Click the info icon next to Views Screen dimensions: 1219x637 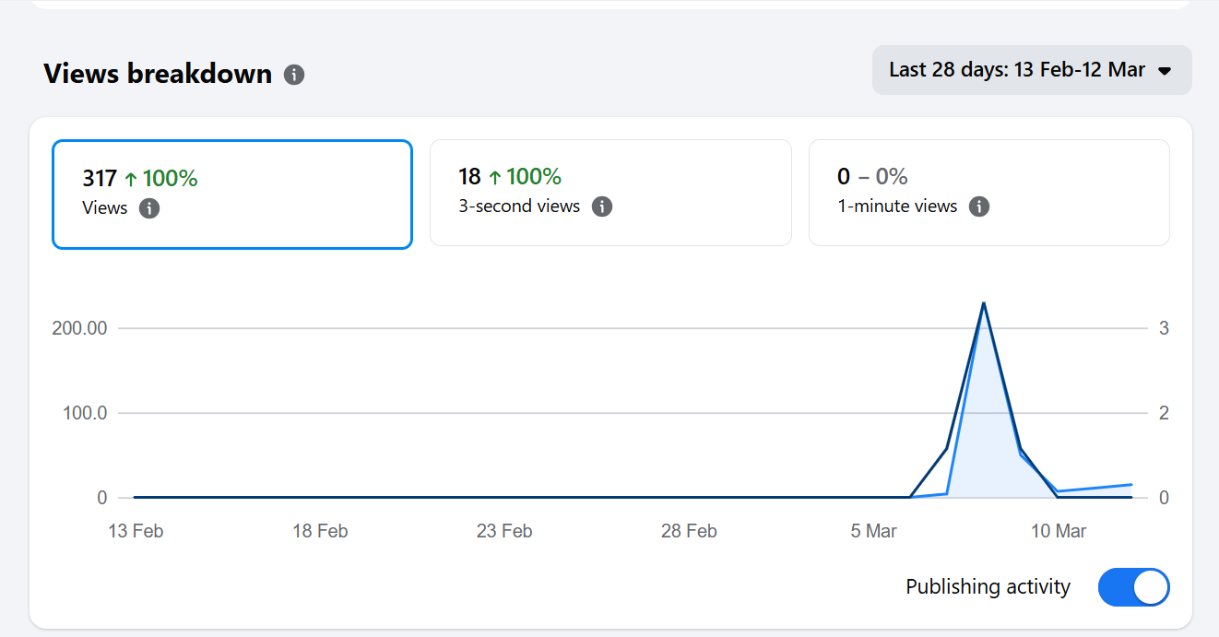[x=149, y=208]
